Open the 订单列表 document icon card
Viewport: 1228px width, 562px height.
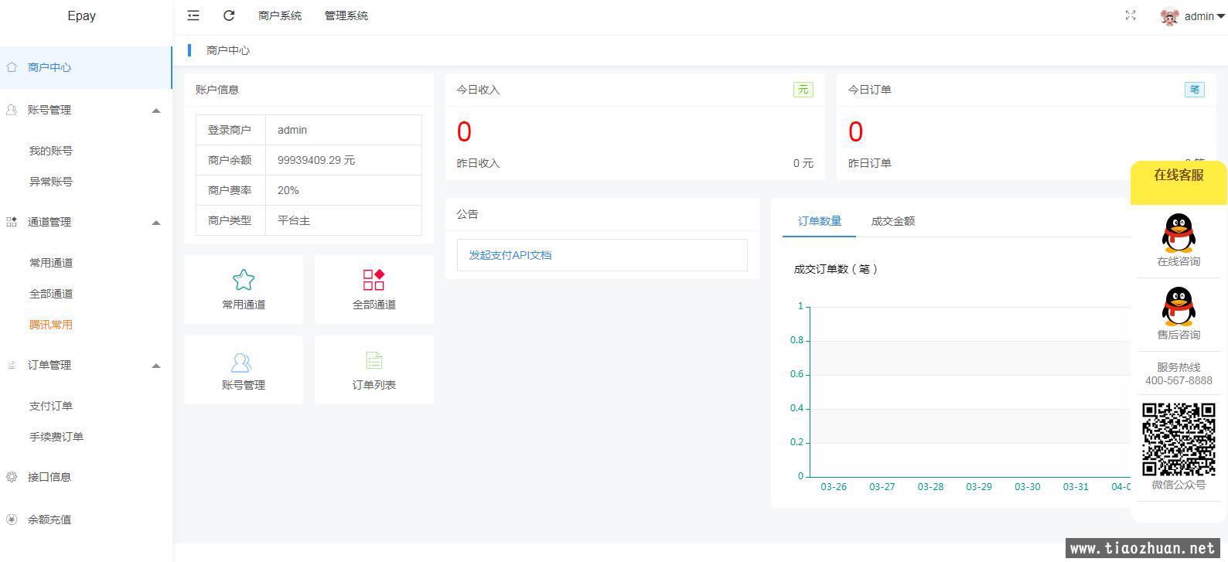(374, 370)
